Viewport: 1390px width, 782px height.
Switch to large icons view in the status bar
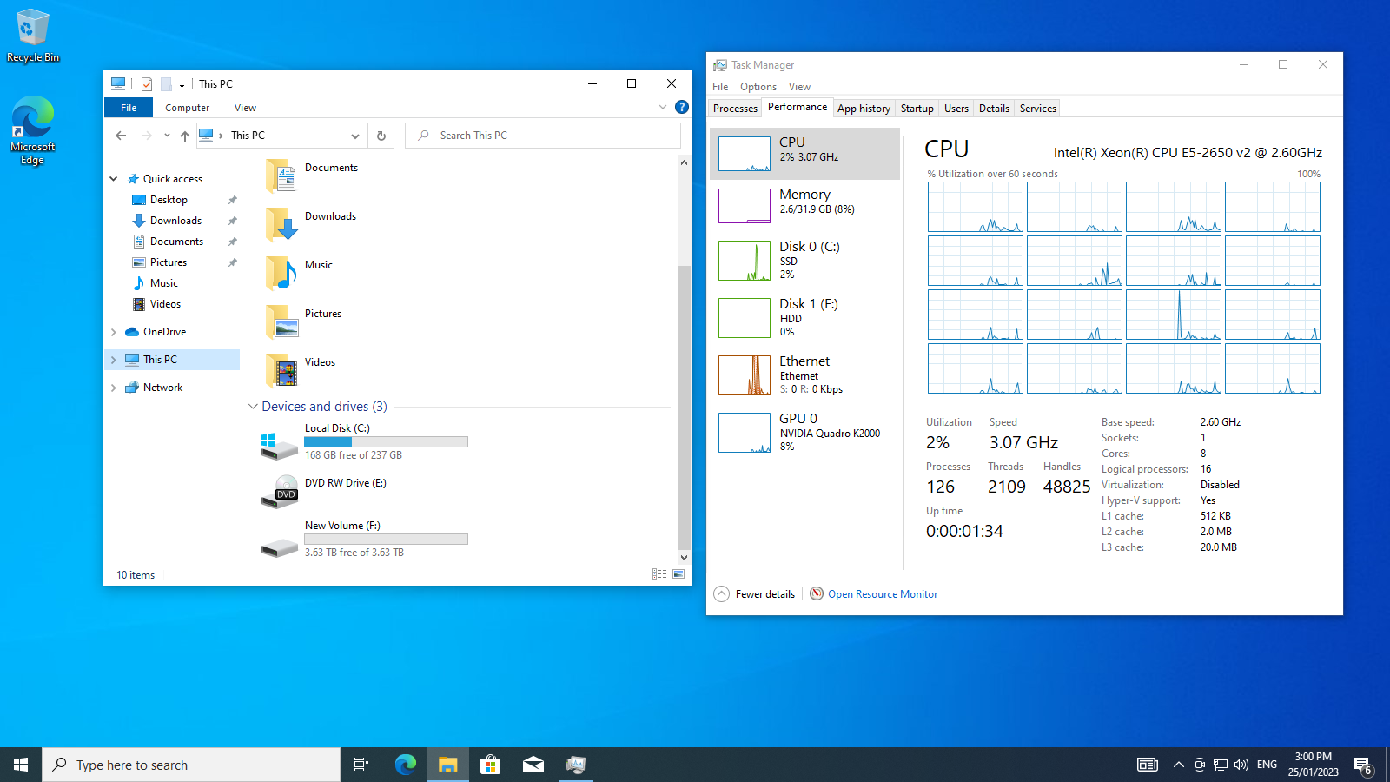pos(678,574)
